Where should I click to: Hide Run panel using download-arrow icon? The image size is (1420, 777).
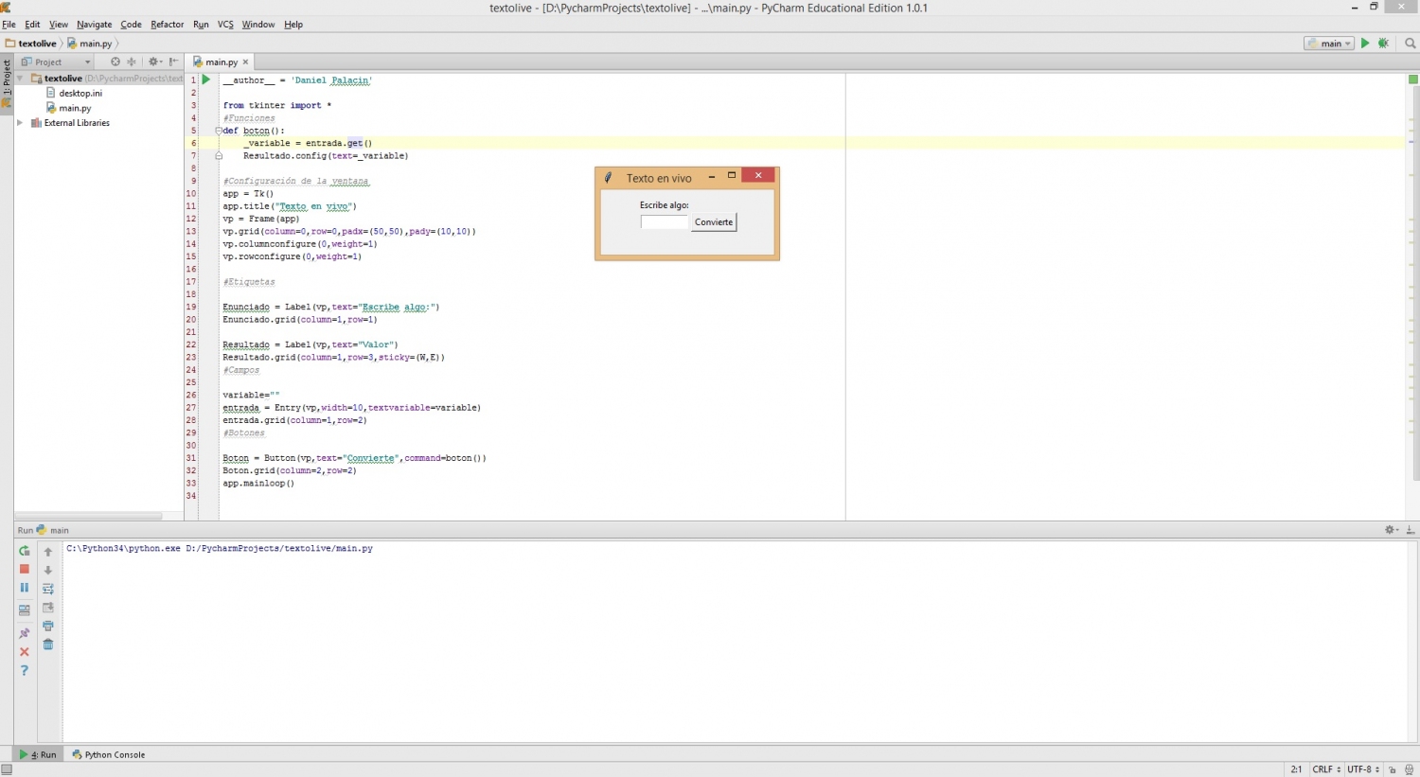1411,530
